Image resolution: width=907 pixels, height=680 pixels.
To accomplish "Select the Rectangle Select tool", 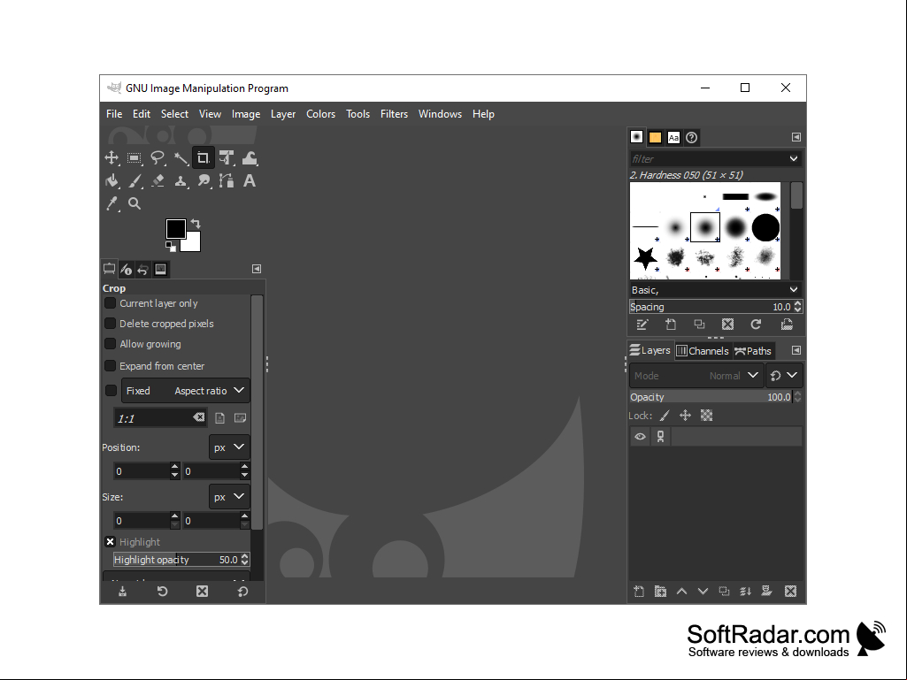I will tap(135, 158).
